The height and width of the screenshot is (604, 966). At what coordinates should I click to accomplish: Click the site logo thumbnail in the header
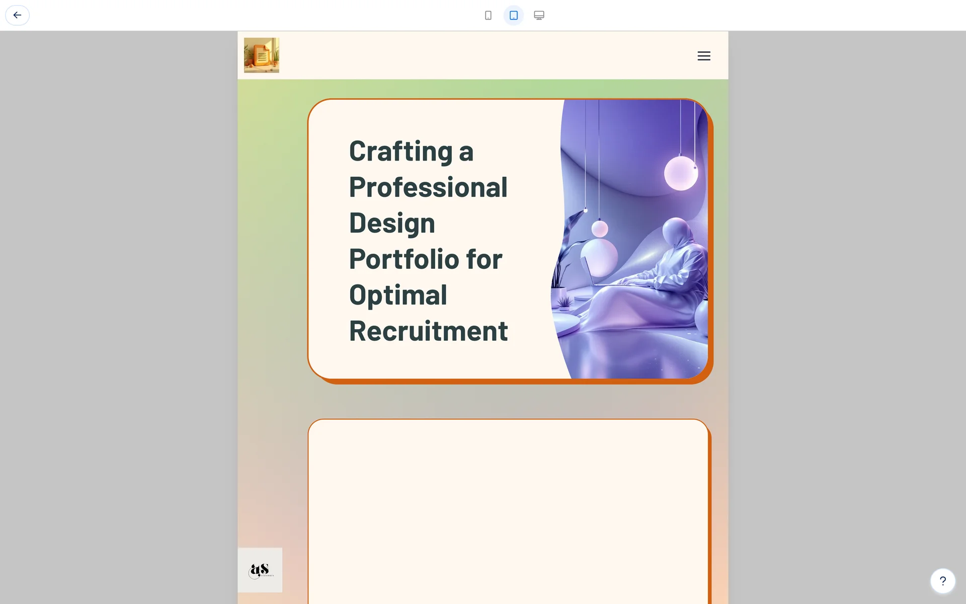[x=261, y=55]
